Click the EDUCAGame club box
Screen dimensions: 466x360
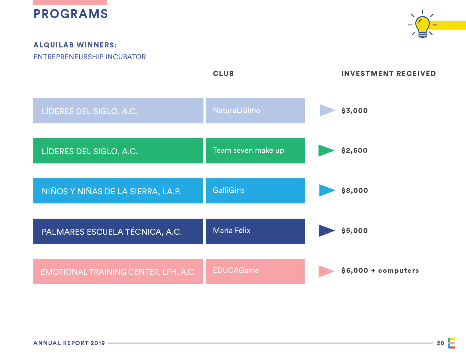tap(255, 271)
